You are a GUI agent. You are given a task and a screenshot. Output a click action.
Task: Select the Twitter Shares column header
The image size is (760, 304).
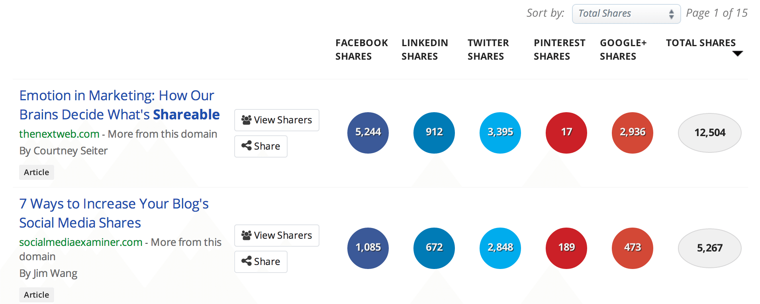pyautogui.click(x=488, y=49)
